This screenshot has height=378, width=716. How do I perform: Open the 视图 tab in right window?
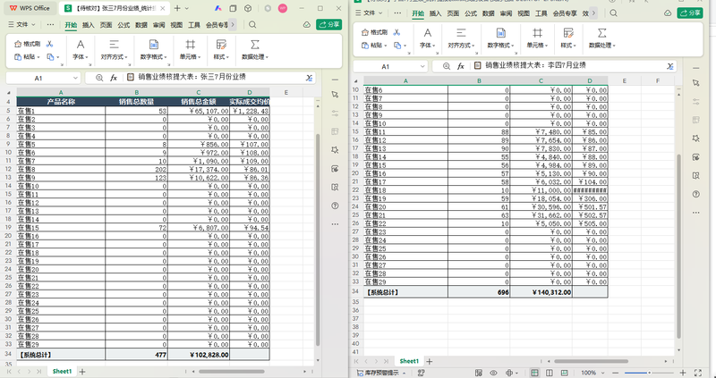coord(524,13)
